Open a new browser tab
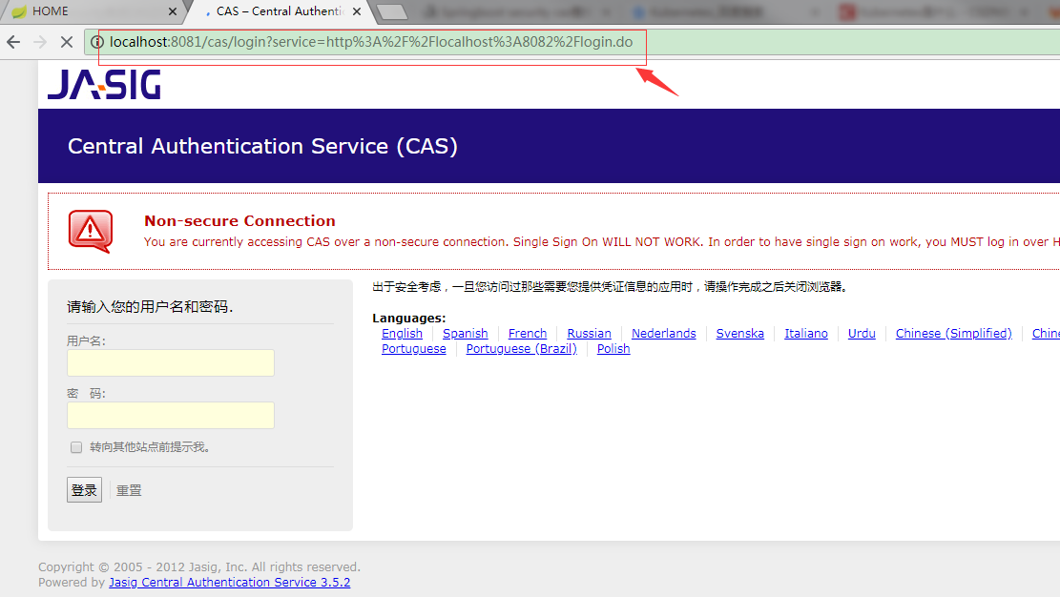 [391, 12]
